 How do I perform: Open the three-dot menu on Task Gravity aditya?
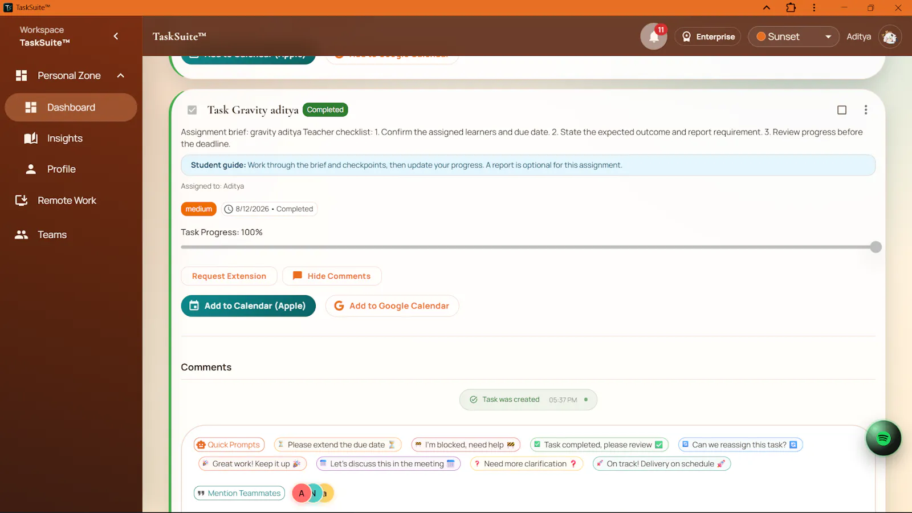pyautogui.click(x=865, y=110)
